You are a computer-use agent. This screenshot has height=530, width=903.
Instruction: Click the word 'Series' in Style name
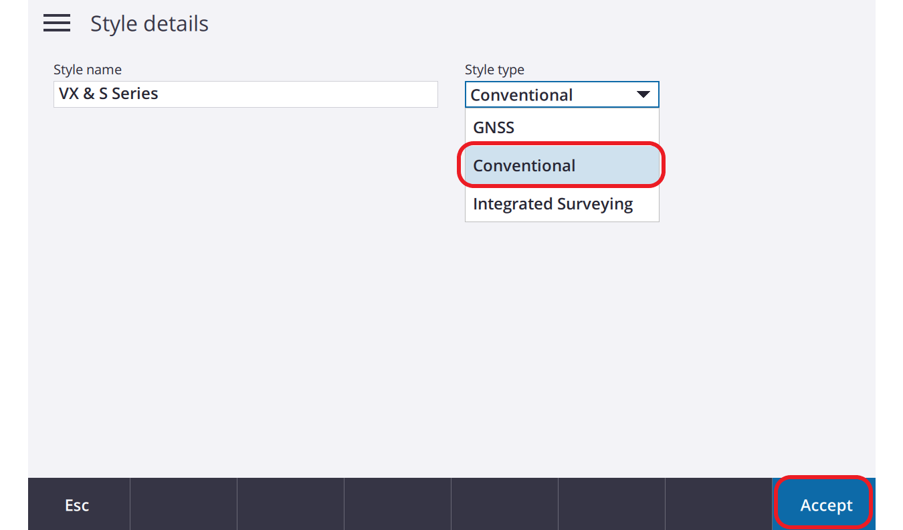pos(135,94)
